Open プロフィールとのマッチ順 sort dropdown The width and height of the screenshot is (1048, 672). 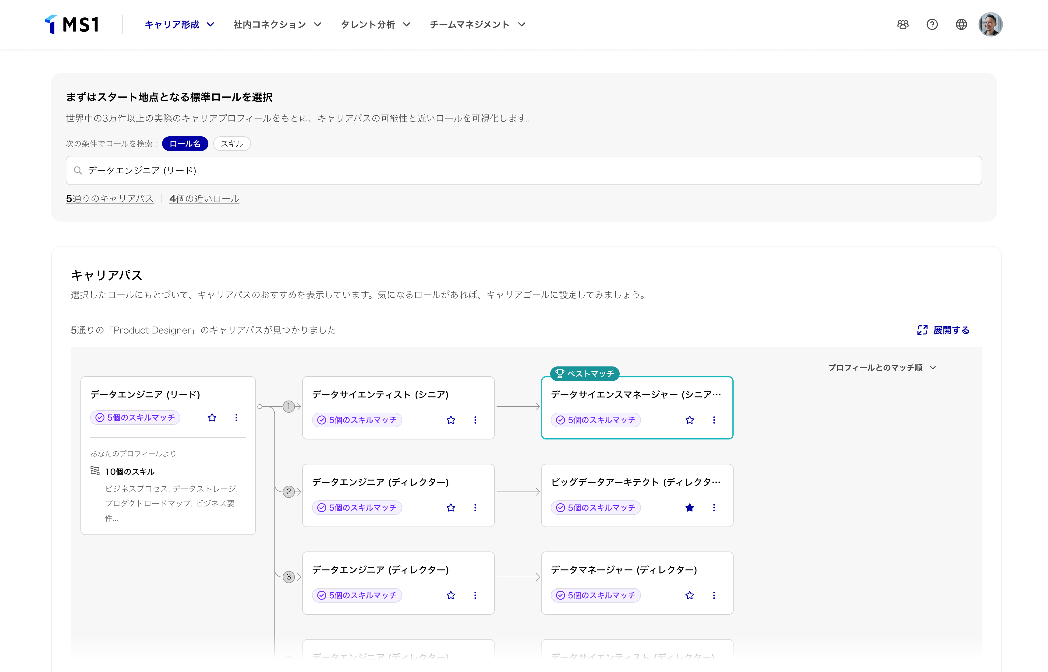(882, 367)
